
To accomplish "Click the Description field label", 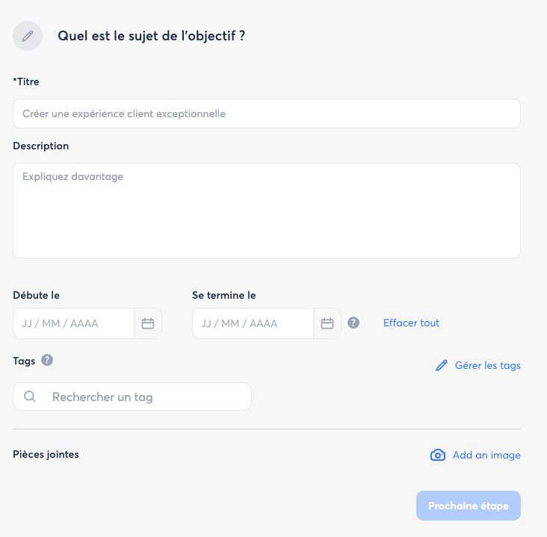I will [41, 146].
